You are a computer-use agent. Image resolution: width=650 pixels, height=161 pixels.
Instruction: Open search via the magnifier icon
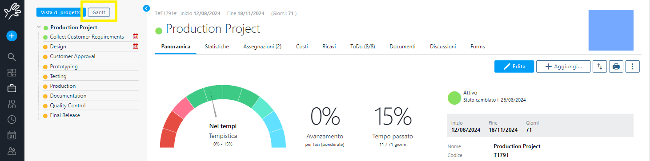[x=12, y=57]
